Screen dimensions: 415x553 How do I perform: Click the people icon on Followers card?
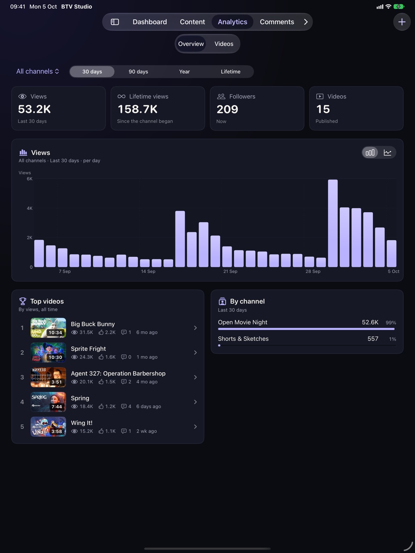pos(221,96)
